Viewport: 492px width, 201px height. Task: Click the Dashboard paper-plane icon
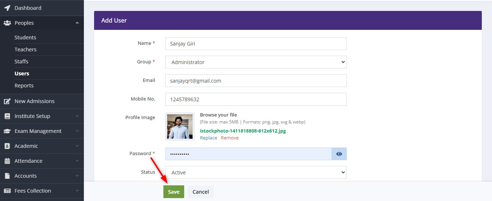click(x=7, y=8)
